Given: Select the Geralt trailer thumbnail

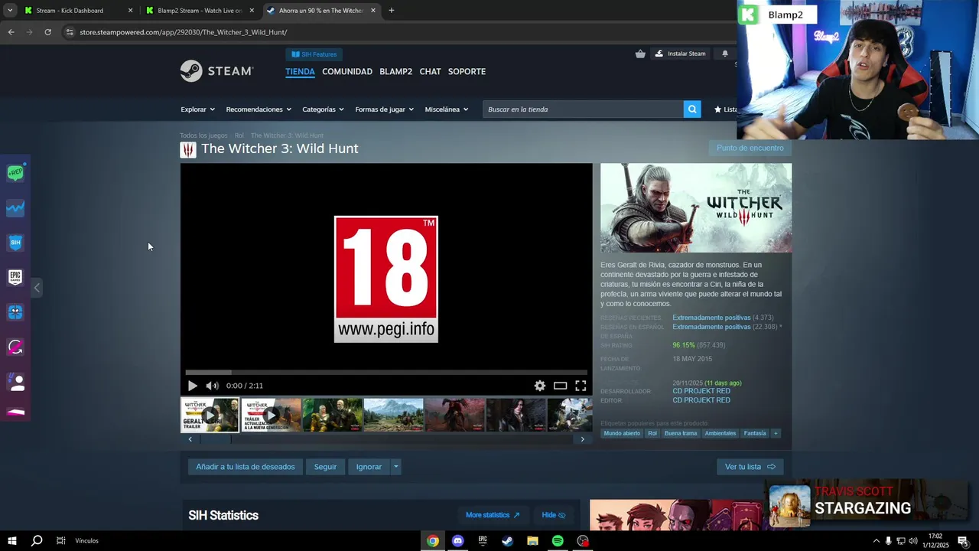Looking at the screenshot, I should (210, 415).
